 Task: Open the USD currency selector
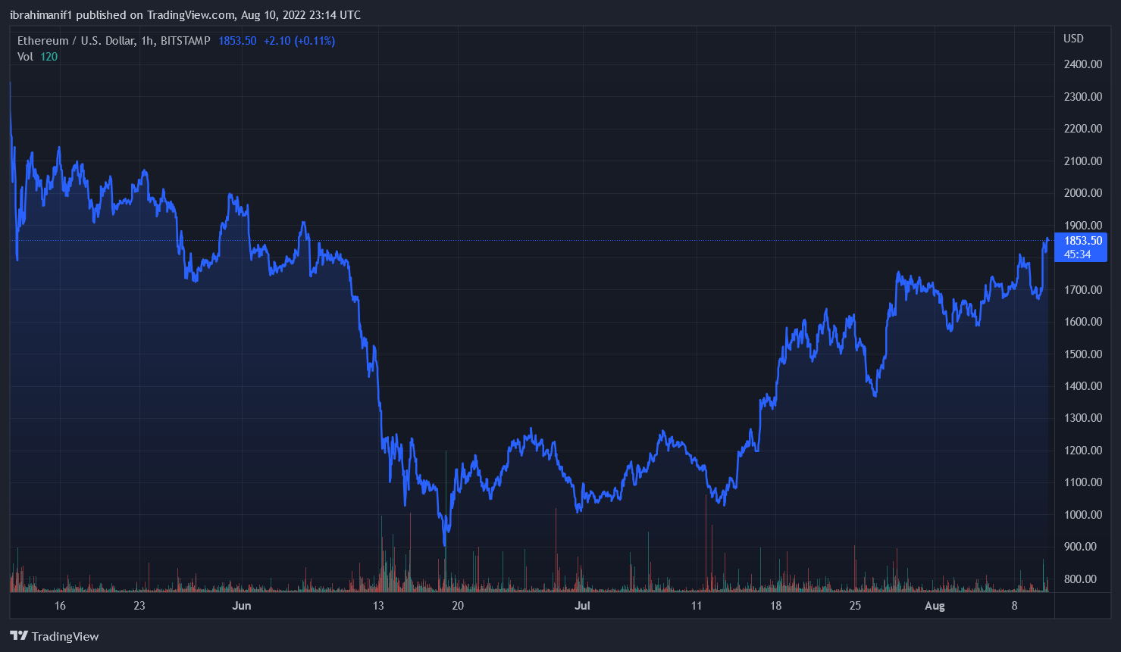1073,39
